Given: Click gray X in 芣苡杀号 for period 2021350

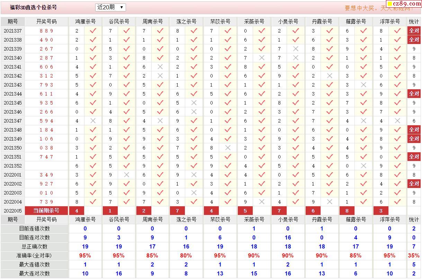Looking at the screenshot, I should click(227, 148).
